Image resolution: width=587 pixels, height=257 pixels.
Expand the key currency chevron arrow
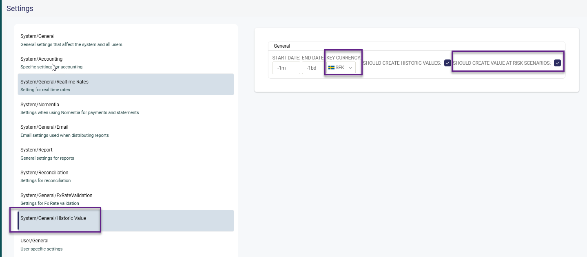(x=350, y=68)
